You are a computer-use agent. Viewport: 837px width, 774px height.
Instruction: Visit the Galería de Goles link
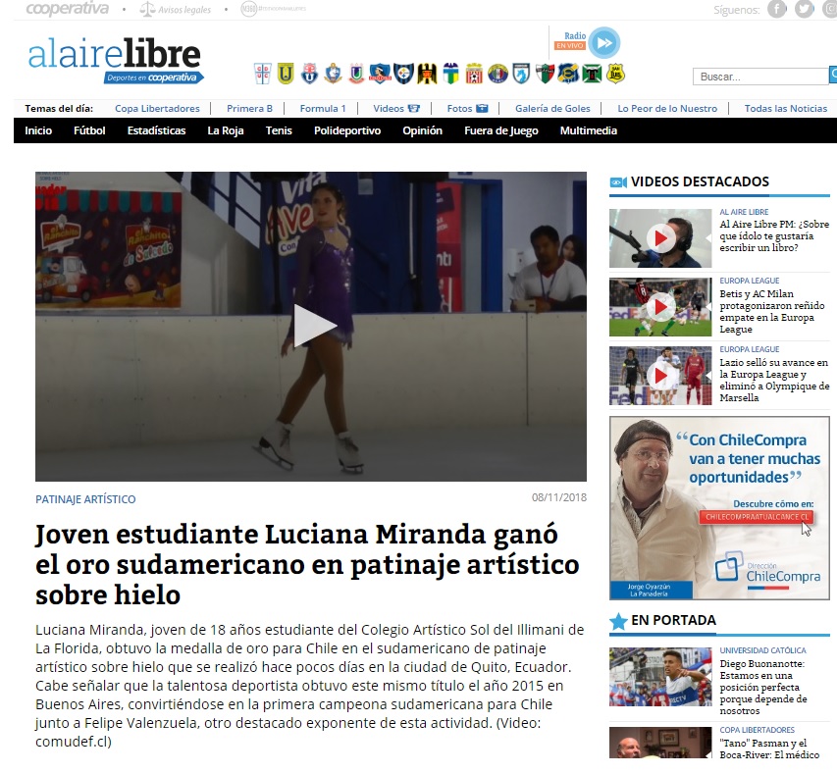coord(552,109)
